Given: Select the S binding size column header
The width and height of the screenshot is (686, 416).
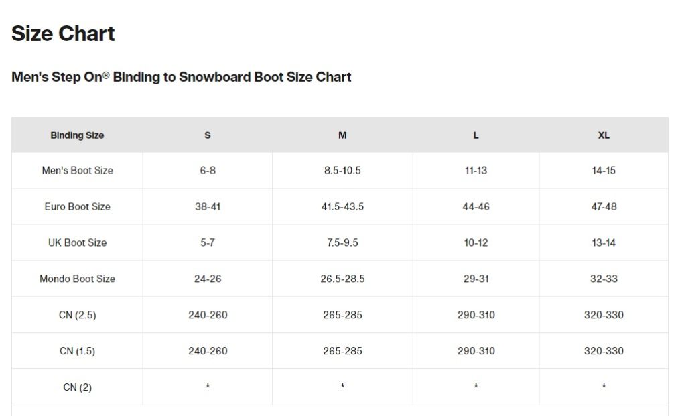Looking at the screenshot, I should click(208, 135).
